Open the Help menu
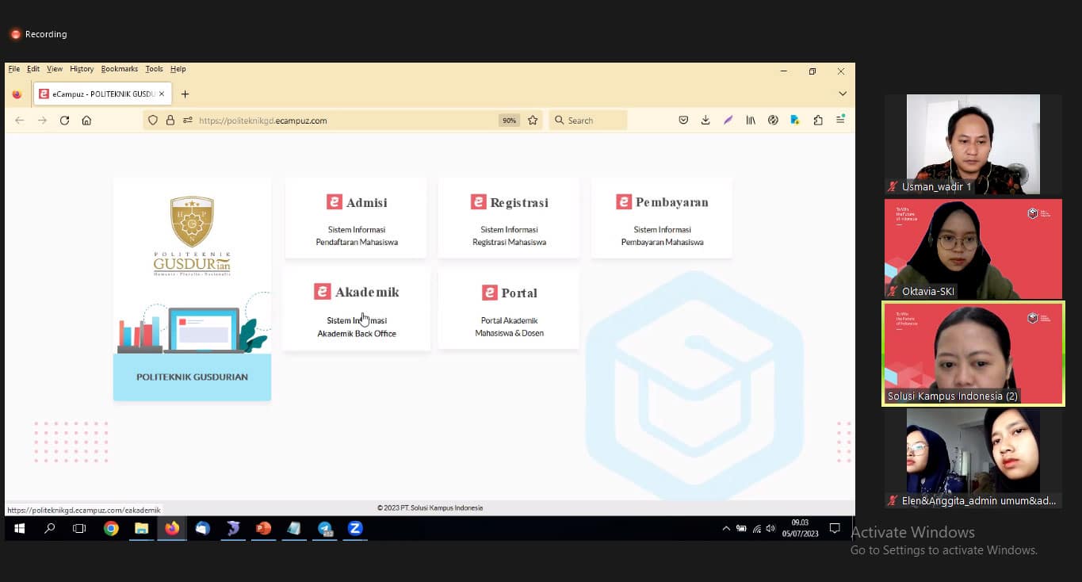 [178, 69]
